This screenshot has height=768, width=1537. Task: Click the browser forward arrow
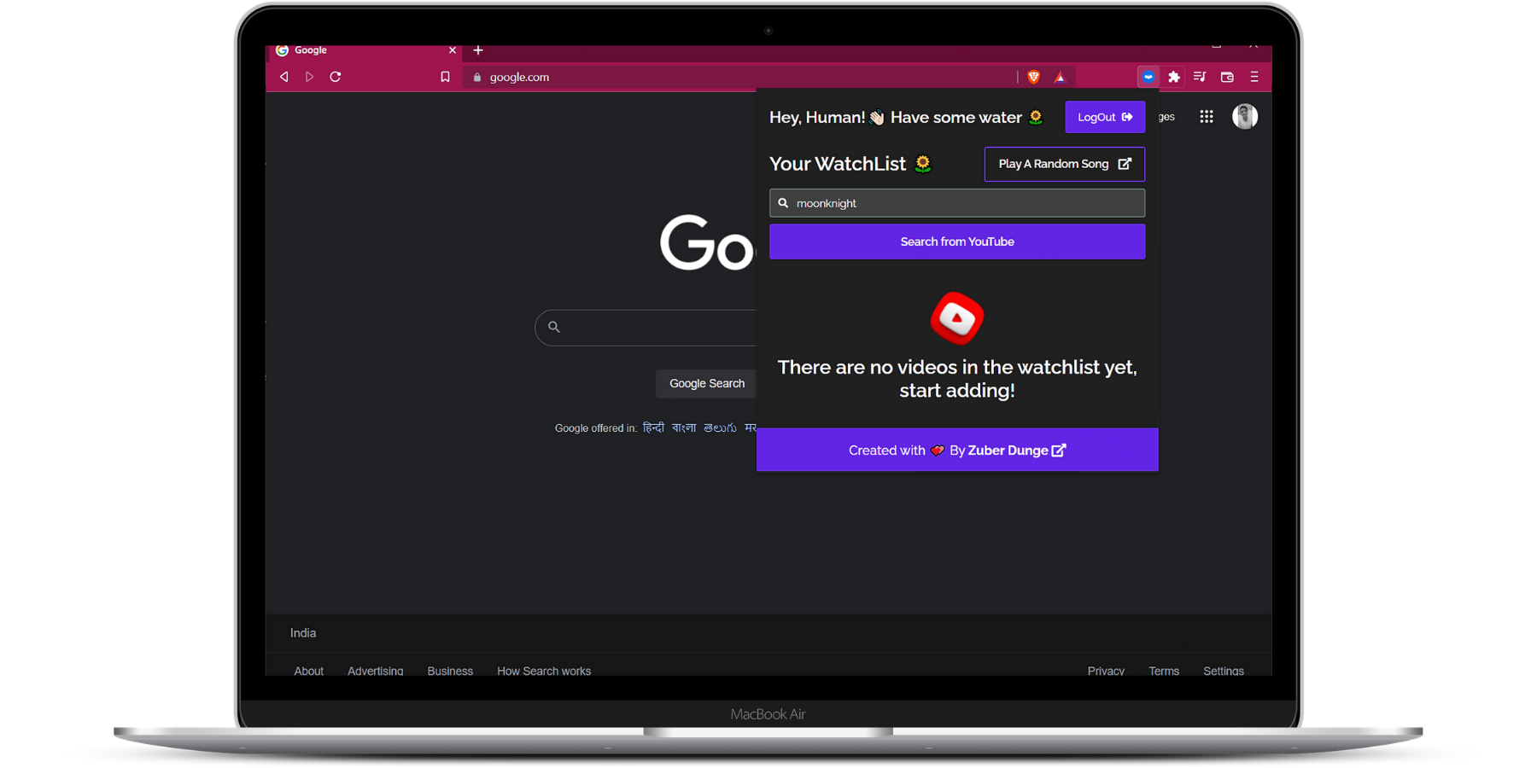point(309,77)
